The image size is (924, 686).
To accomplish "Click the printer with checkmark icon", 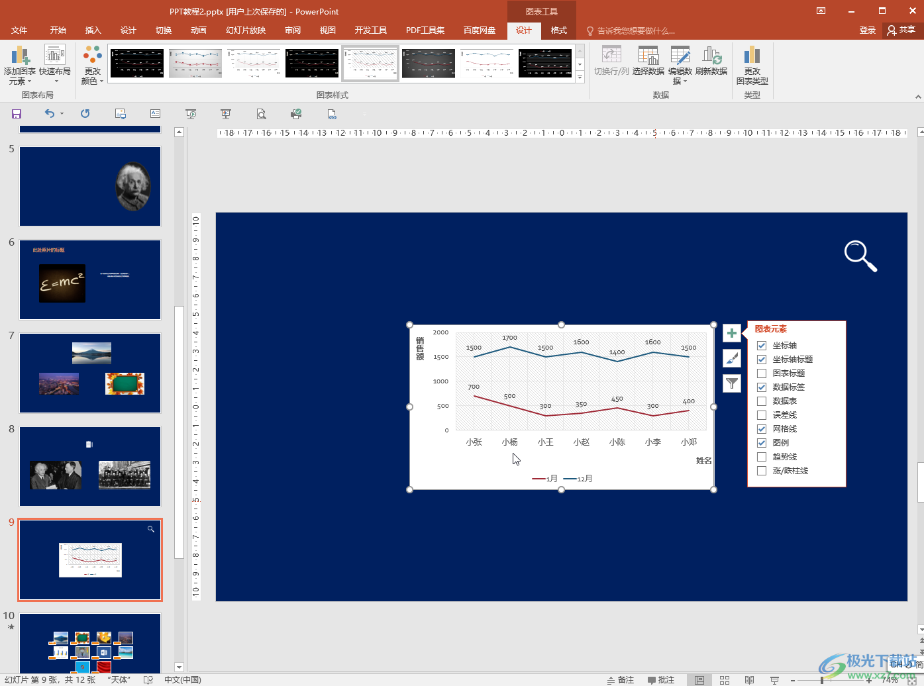I will click(296, 114).
